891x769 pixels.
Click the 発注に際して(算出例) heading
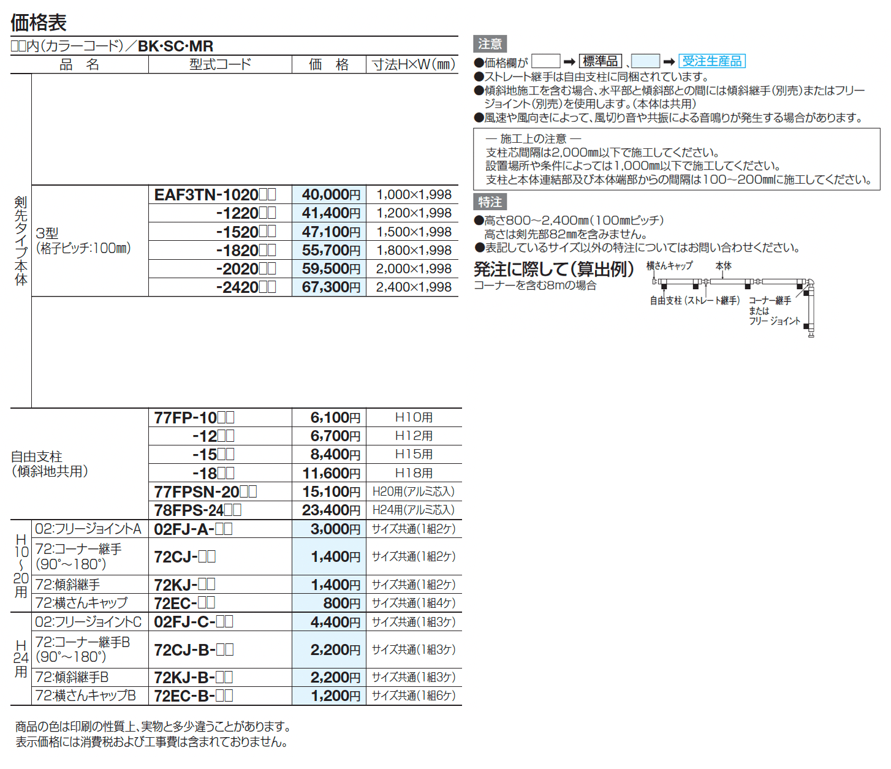pyautogui.click(x=552, y=268)
